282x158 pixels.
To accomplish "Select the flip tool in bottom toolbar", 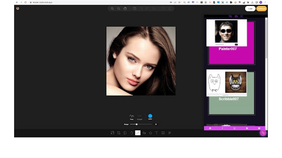I will tap(125, 133).
